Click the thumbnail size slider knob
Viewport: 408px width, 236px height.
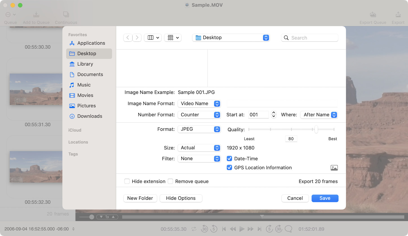[92, 217]
